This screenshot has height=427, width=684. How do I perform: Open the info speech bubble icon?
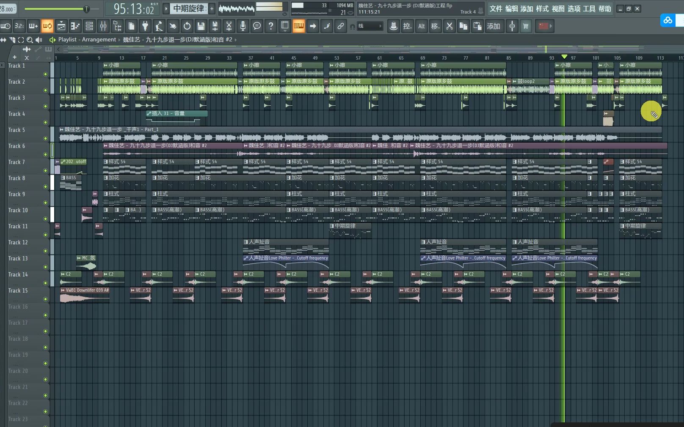tap(257, 26)
